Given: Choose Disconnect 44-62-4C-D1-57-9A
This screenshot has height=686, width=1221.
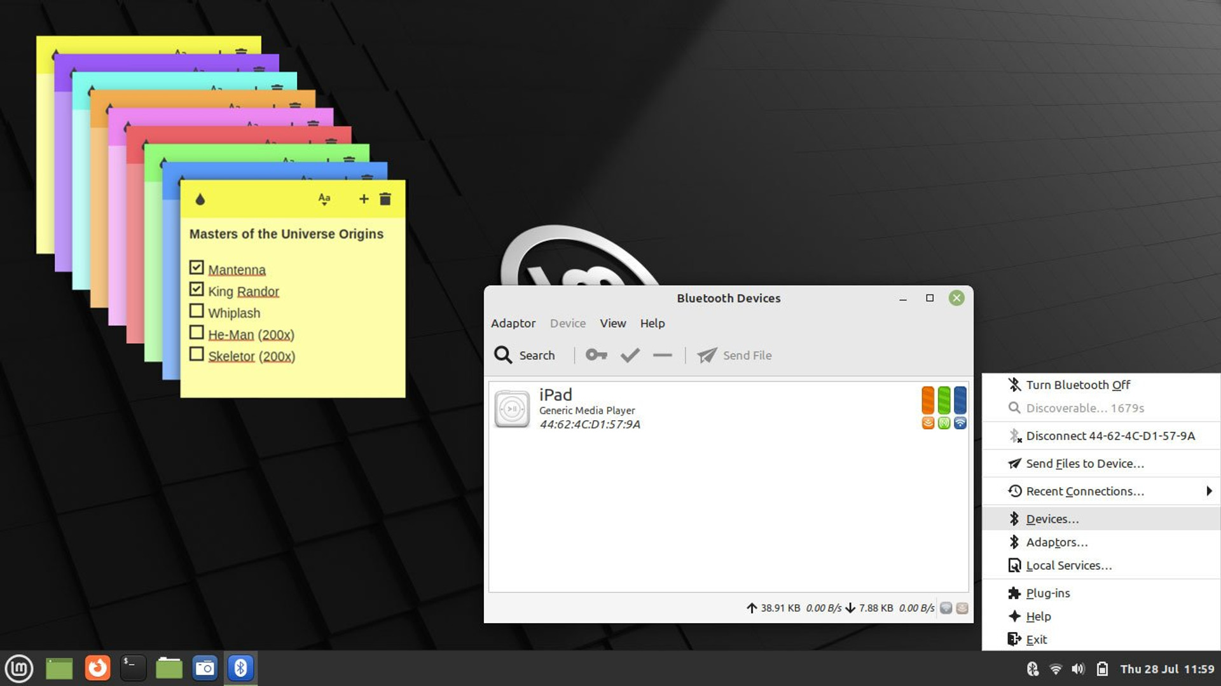Looking at the screenshot, I should coord(1101,436).
